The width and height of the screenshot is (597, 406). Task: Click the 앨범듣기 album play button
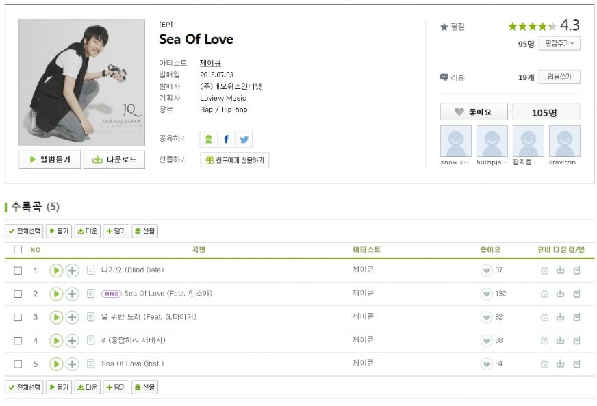point(49,160)
